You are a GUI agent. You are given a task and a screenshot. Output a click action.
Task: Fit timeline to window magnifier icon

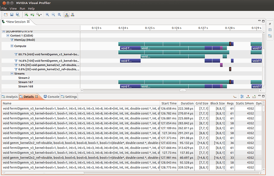[x=60, y=15]
